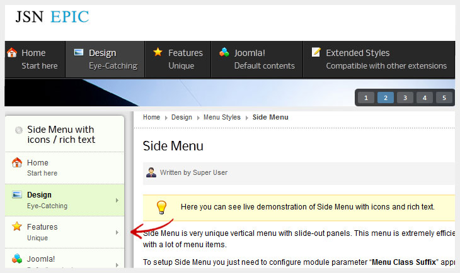Click the notepad icon beside Extended Styles
Viewport: 460px width, 273px height.
pyautogui.click(x=316, y=52)
